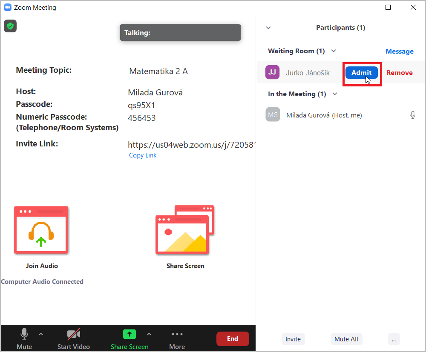
Task: Click the green Share Screen toolbar button
Action: click(130, 338)
